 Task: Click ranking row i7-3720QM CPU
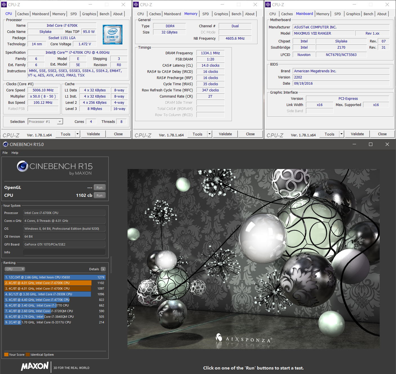point(55,311)
